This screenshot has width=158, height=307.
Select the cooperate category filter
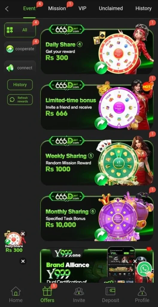coord(20,49)
